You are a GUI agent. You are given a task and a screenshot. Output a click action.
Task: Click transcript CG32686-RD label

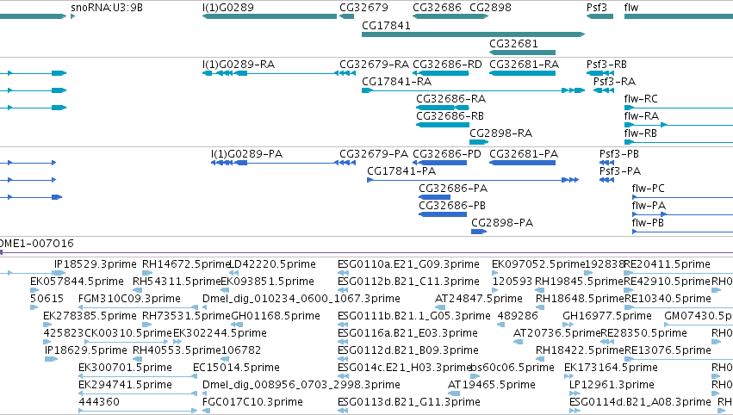(x=447, y=64)
